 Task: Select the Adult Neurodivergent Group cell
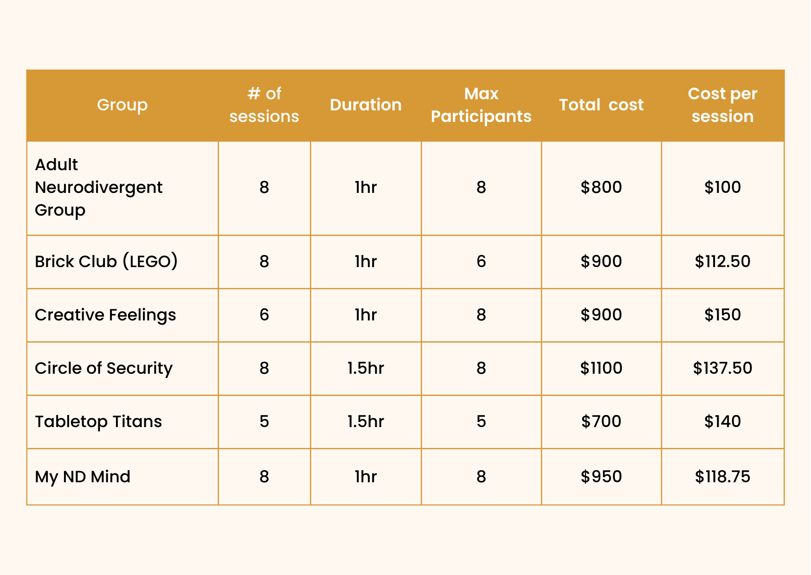[x=98, y=187]
